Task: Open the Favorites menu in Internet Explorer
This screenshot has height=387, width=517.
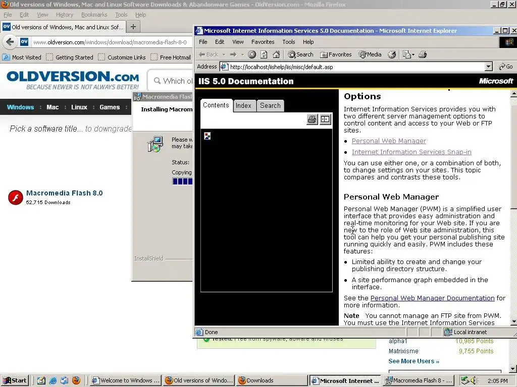Action: 263,42
